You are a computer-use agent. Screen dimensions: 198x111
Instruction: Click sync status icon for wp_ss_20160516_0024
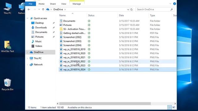pos(89,69)
